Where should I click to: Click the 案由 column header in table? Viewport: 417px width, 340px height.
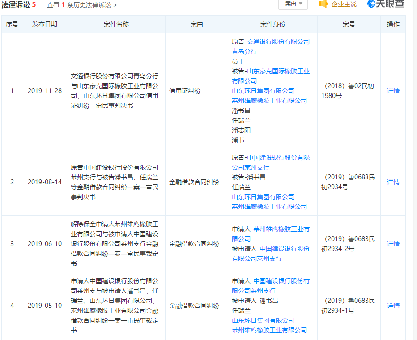[197, 24]
